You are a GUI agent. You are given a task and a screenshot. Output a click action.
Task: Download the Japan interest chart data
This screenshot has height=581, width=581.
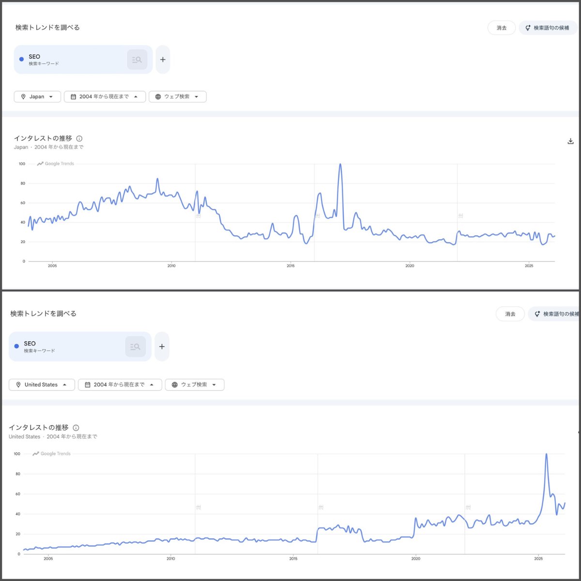(570, 141)
